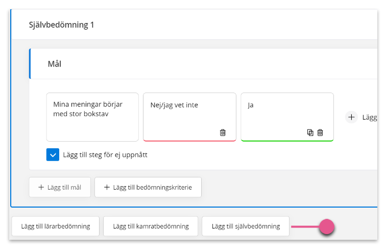Delete the 'Nej/jag vet inte' step
The image size is (386, 249).
click(223, 132)
